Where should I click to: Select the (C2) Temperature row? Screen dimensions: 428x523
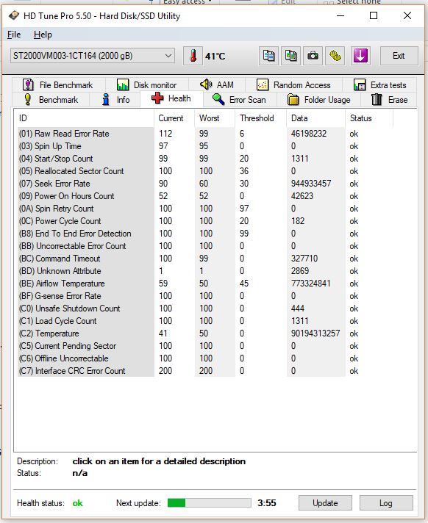[x=205, y=333]
